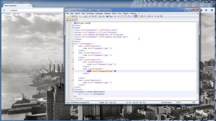Open the Settings menu
The height and width of the screenshot is (121, 216).
click(107, 13)
